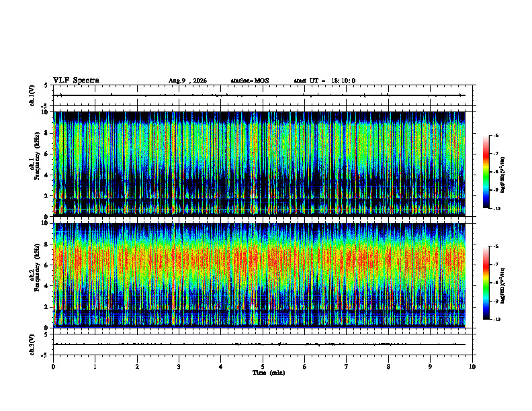The height and width of the screenshot is (411, 532).
Task: Click the ch.1 spectrogram colorbar
Action: click(486, 172)
